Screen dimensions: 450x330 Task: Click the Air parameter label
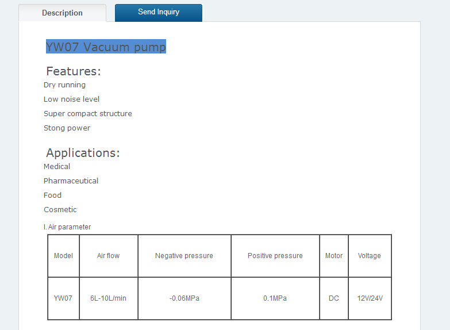67,227
